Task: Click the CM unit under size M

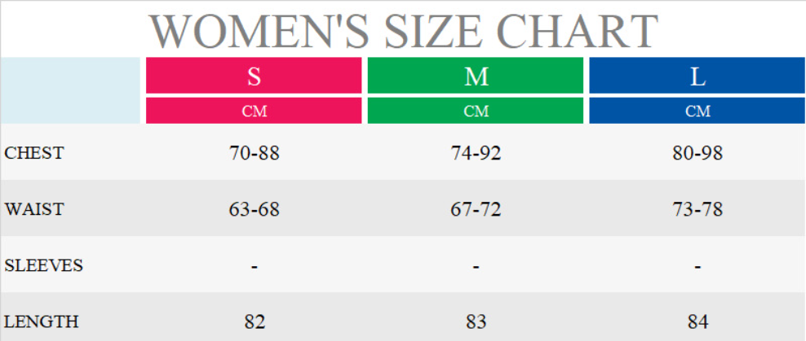Action: (476, 111)
